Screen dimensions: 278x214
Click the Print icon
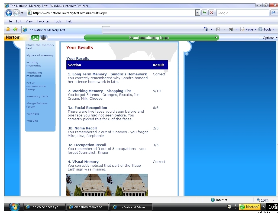click(231, 29)
